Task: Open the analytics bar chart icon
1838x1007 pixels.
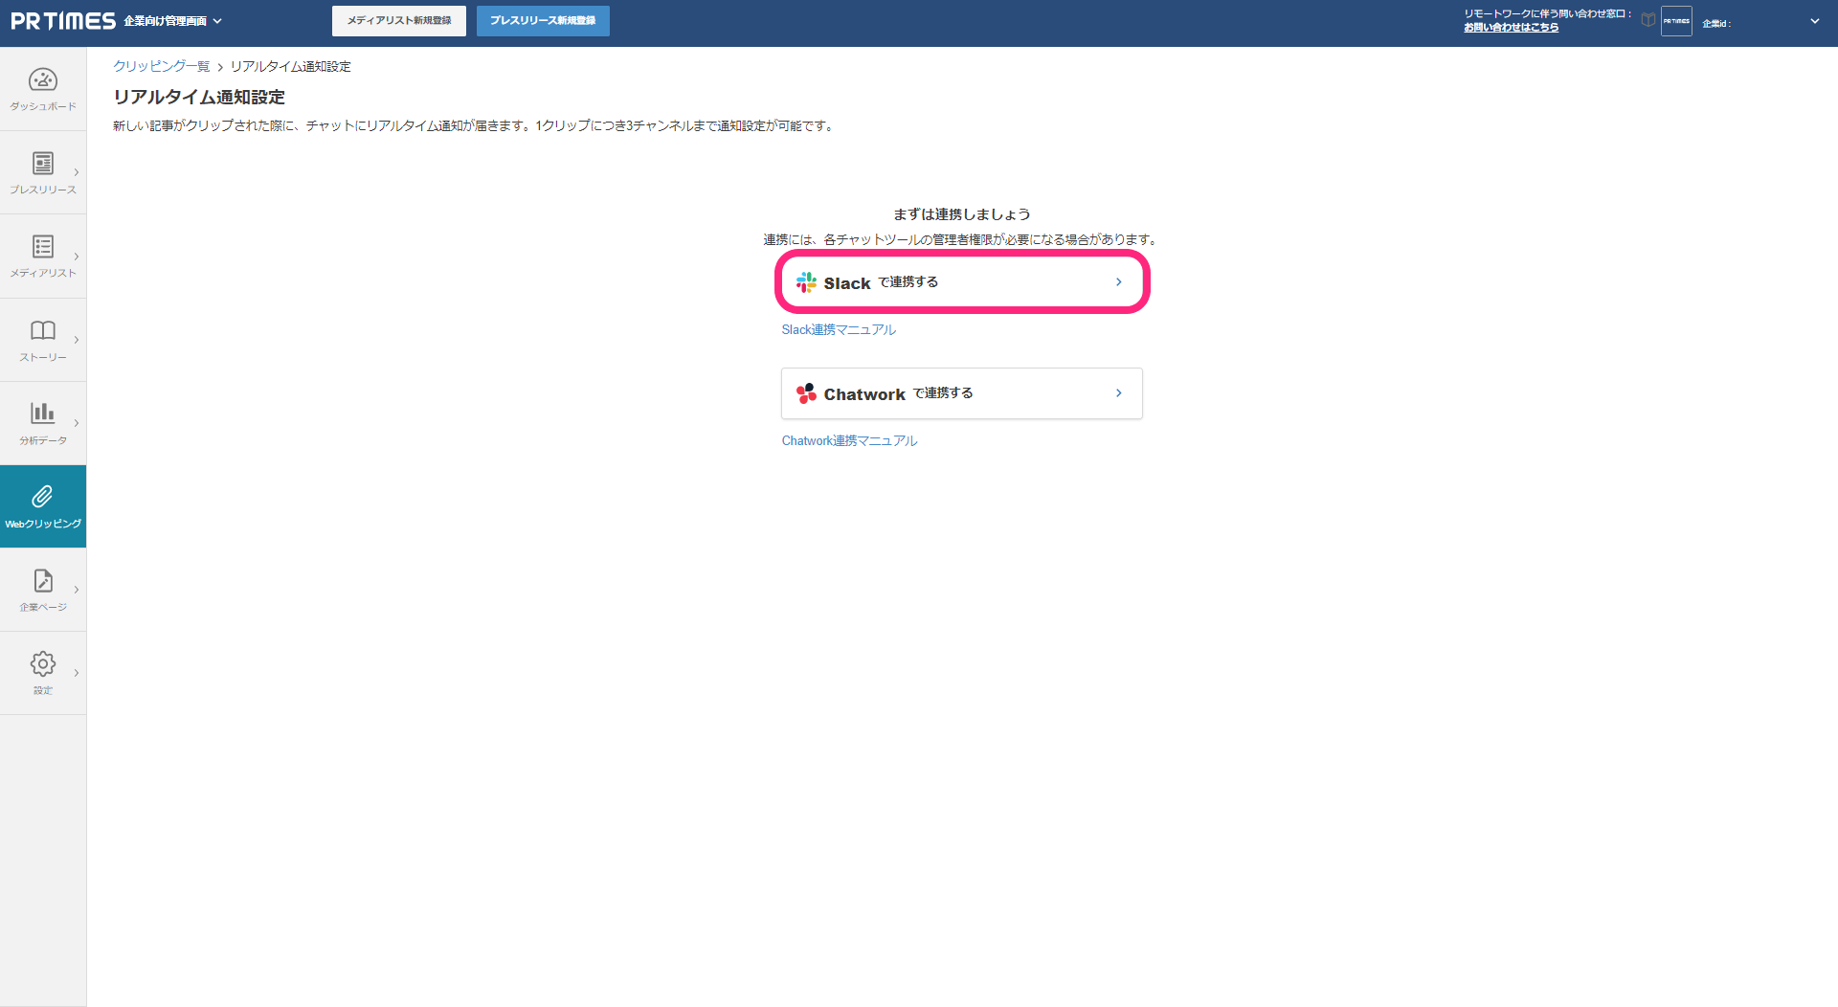Action: (43, 414)
